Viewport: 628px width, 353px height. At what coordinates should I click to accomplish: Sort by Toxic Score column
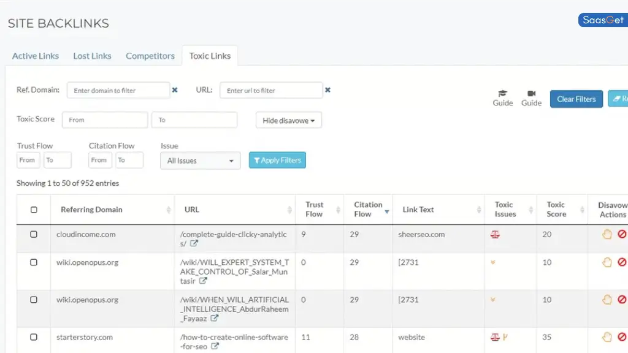562,210
